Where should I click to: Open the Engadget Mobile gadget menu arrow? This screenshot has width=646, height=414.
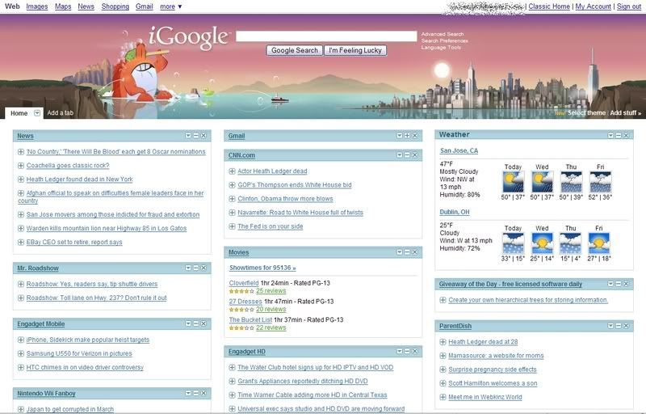point(188,323)
